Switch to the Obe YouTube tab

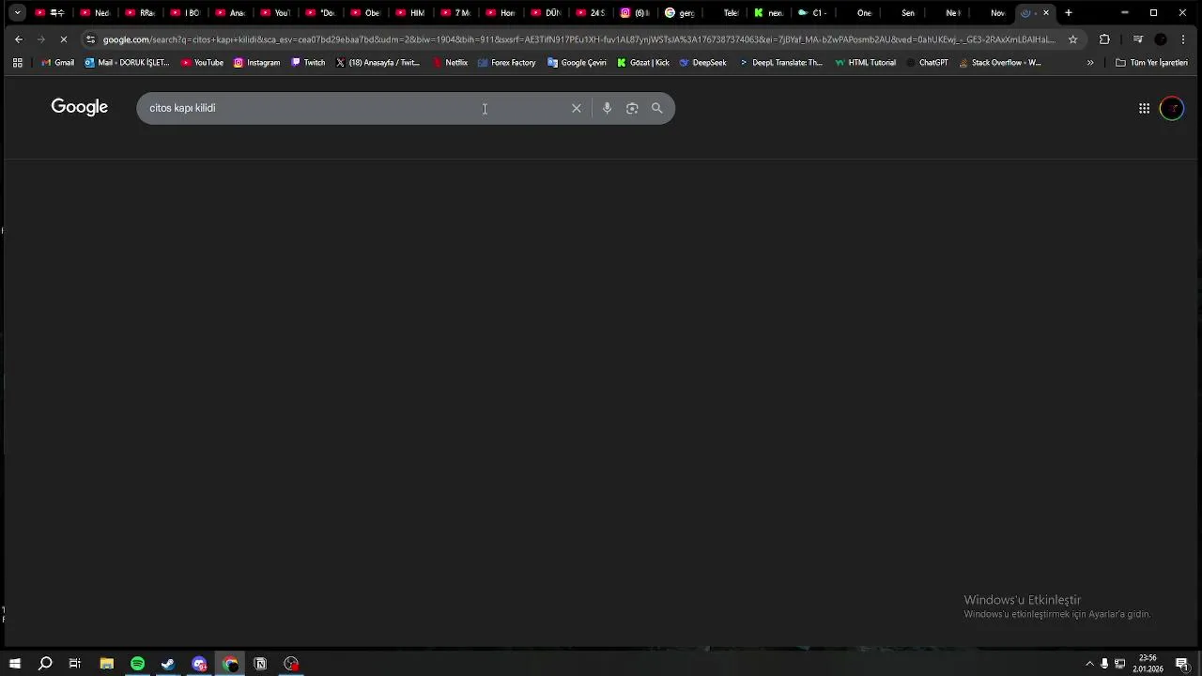[x=365, y=13]
